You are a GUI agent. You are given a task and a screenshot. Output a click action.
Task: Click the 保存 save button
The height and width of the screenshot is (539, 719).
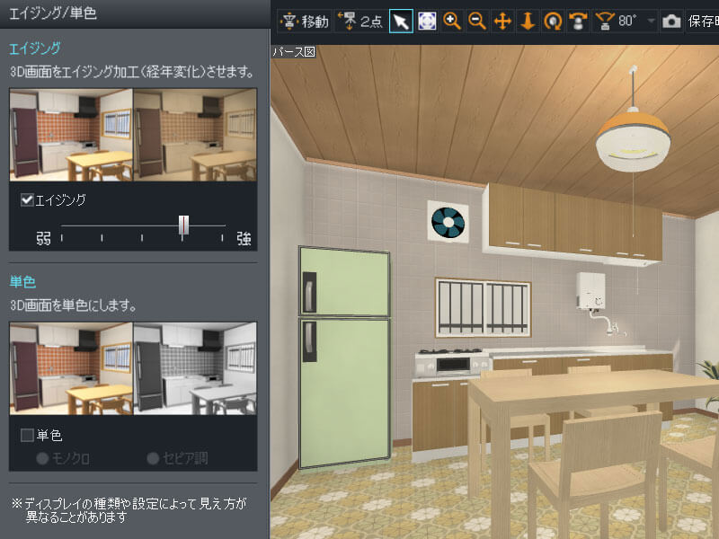click(703, 21)
